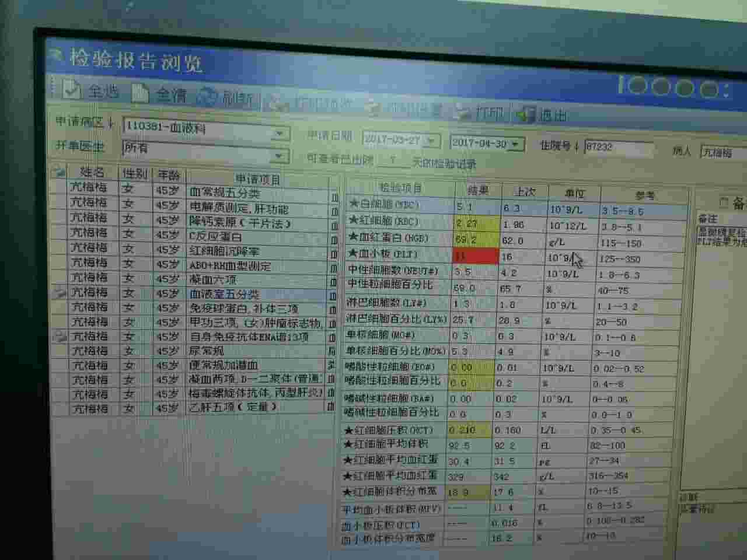Expand the 申请病区 ward dropdown
The width and height of the screenshot is (747, 560).
click(280, 134)
